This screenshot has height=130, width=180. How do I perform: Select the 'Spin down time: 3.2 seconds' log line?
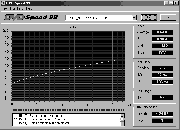click(x=49, y=119)
